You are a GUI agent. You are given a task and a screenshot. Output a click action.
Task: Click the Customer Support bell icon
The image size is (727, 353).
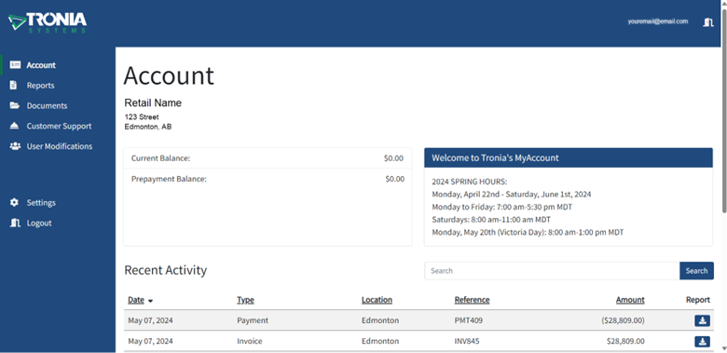point(14,126)
